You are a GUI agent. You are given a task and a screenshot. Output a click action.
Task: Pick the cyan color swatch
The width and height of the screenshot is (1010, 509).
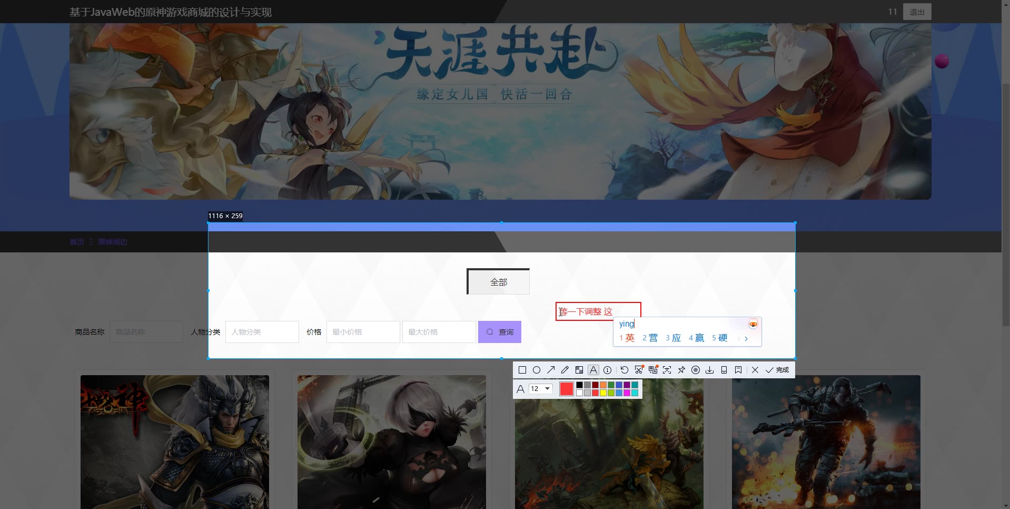click(635, 393)
